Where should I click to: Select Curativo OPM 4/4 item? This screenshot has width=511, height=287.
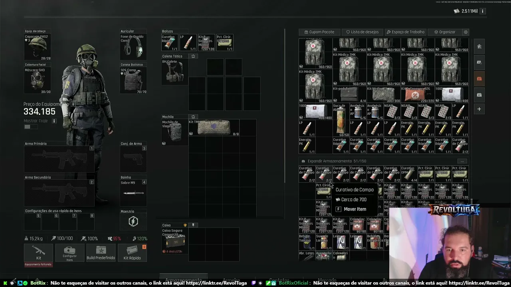click(x=409, y=174)
